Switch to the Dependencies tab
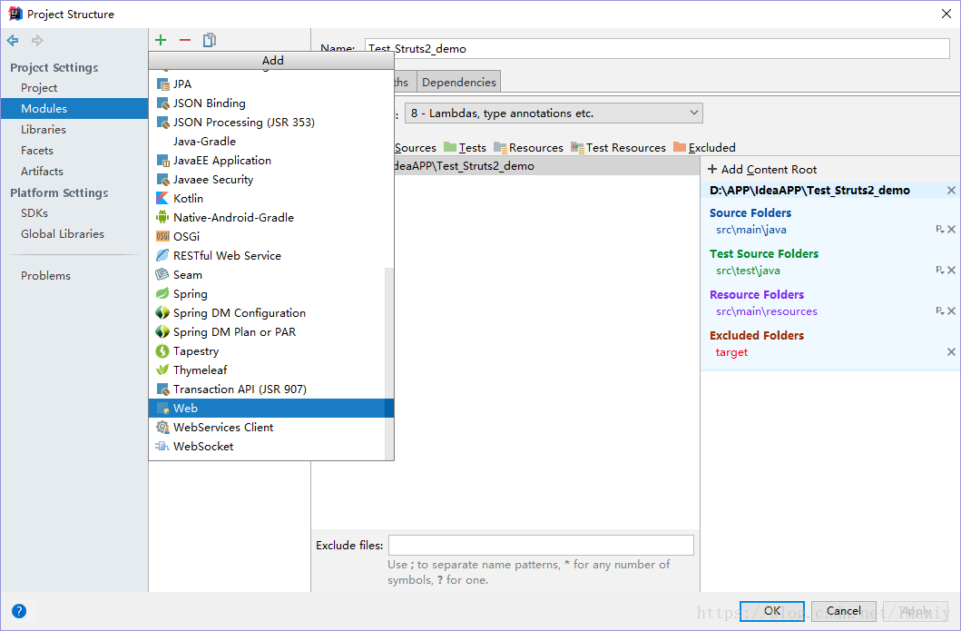The height and width of the screenshot is (631, 961). 458,83
